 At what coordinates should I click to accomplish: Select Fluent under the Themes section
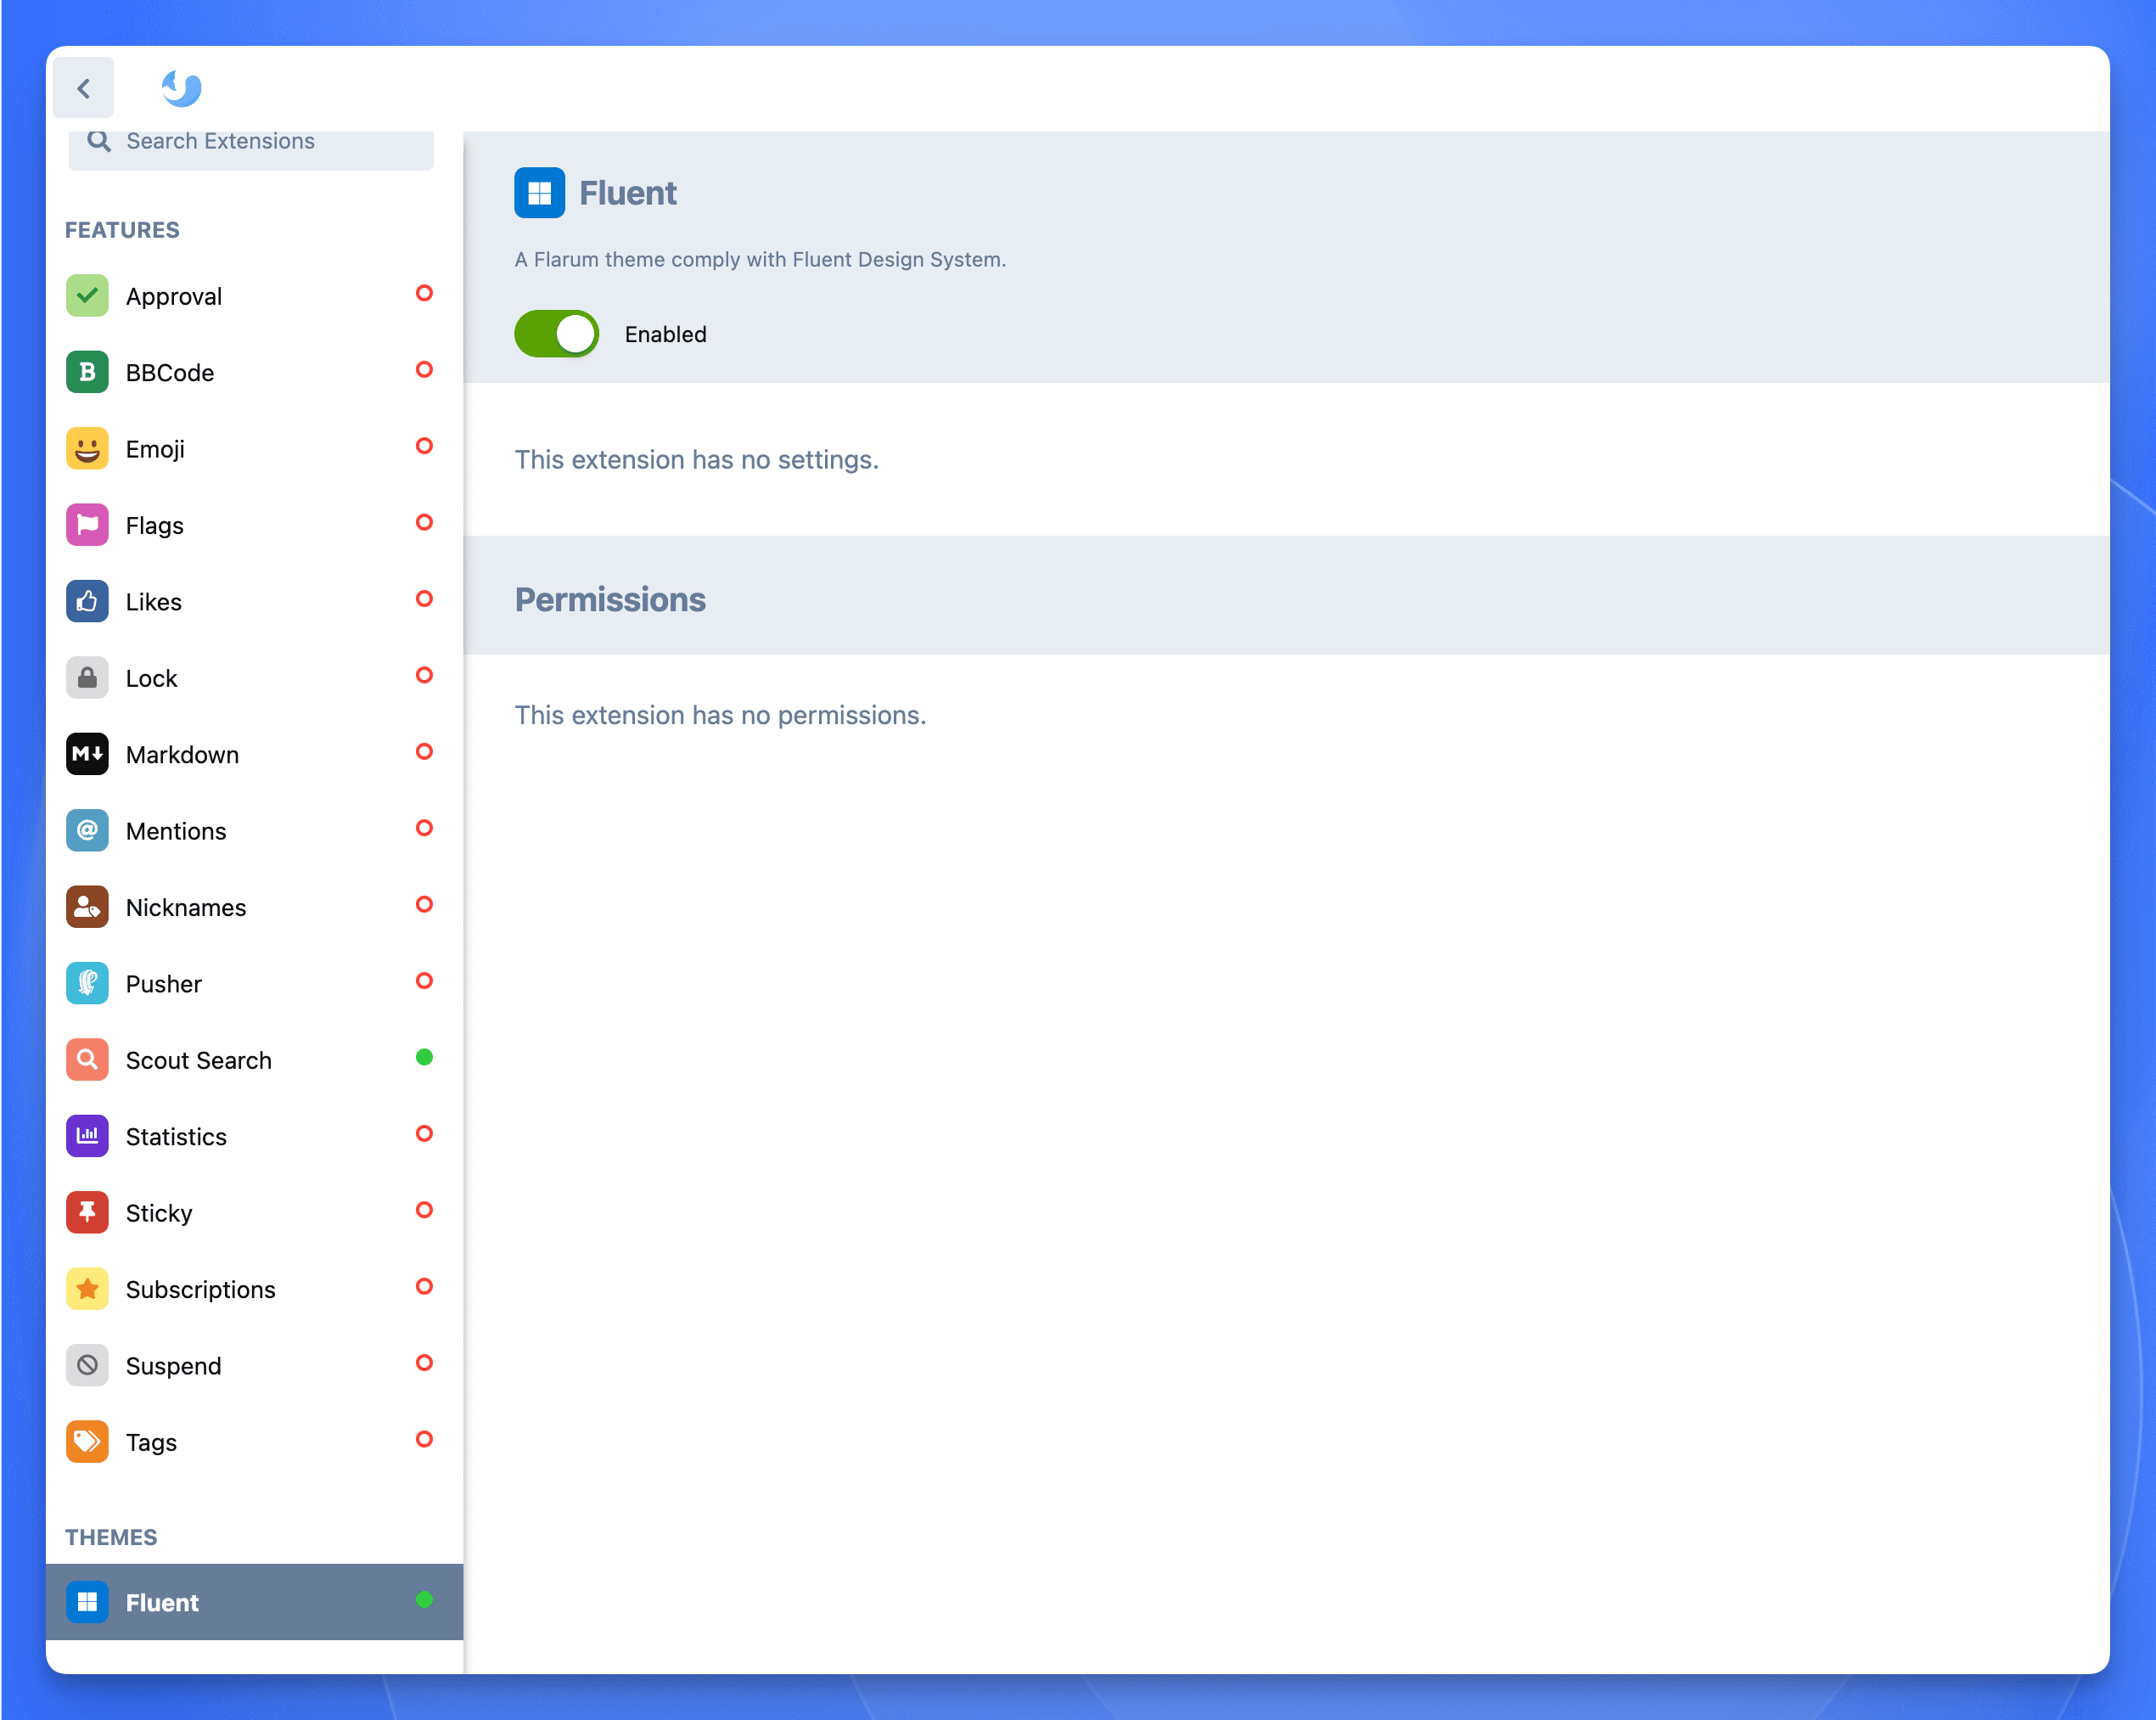click(162, 1602)
